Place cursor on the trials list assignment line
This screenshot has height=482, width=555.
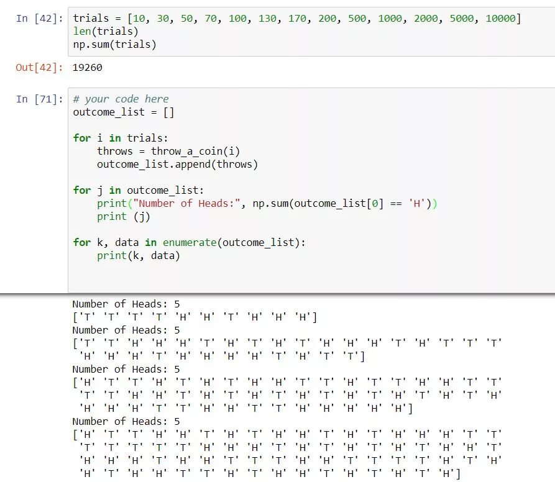coord(297,19)
